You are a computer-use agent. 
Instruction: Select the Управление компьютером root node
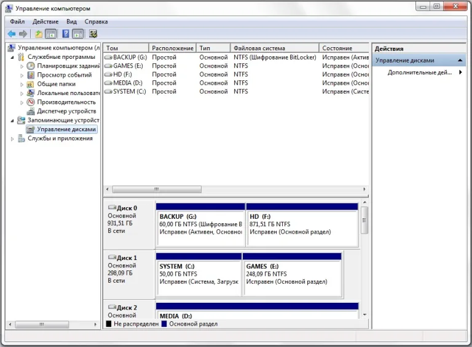(59, 48)
